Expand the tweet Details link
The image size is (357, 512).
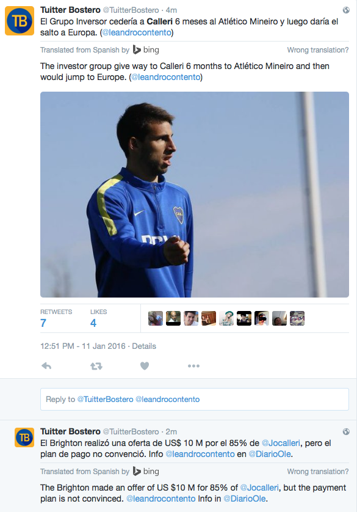pyautogui.click(x=144, y=346)
